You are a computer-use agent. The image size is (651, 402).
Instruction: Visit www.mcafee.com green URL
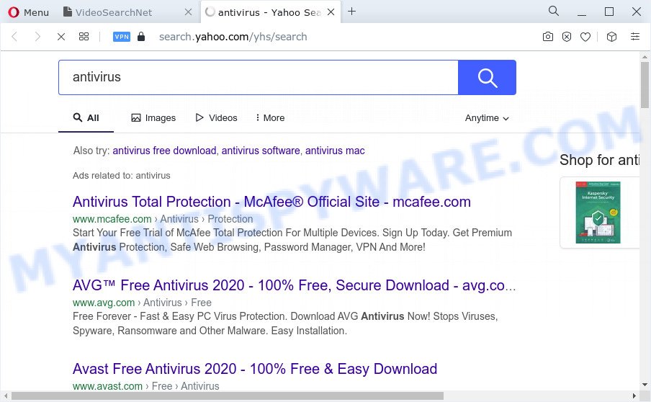tap(112, 219)
